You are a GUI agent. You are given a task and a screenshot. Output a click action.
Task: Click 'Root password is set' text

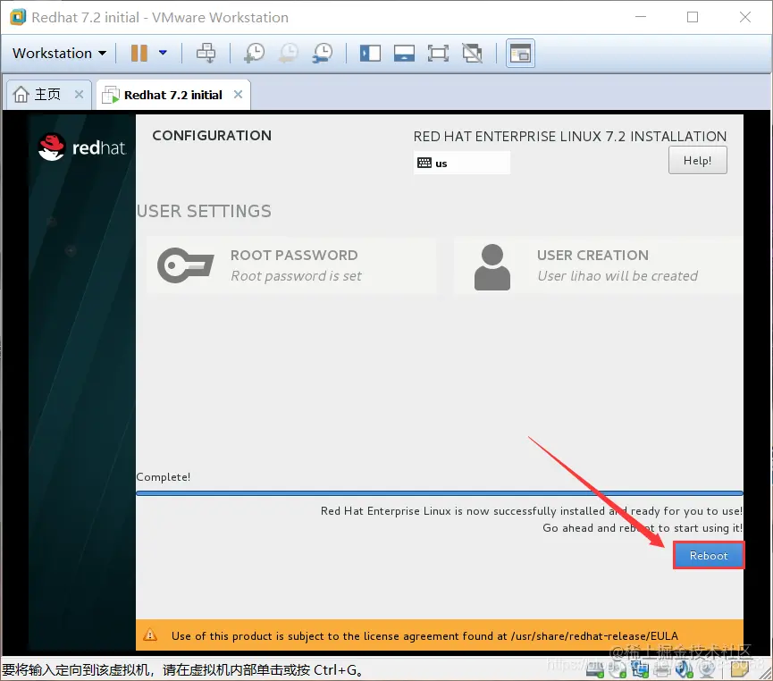(x=296, y=275)
